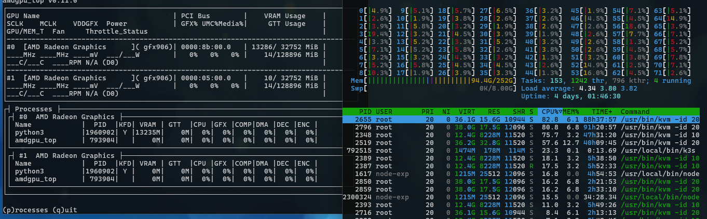707x219 pixels.
Task: Select htop process row PID 2519
Action: coord(521,142)
